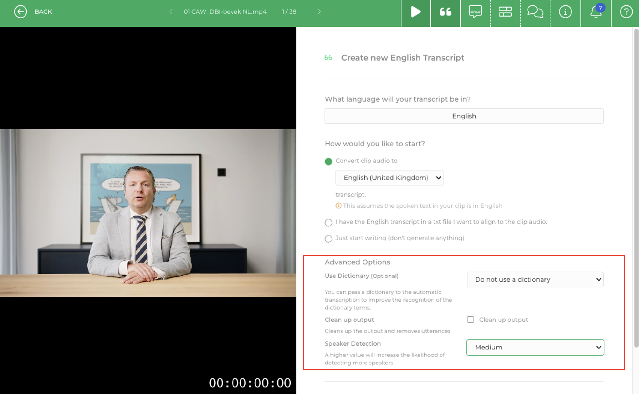Select the align txt file transcript option
The height and width of the screenshot is (395, 639).
(x=328, y=222)
